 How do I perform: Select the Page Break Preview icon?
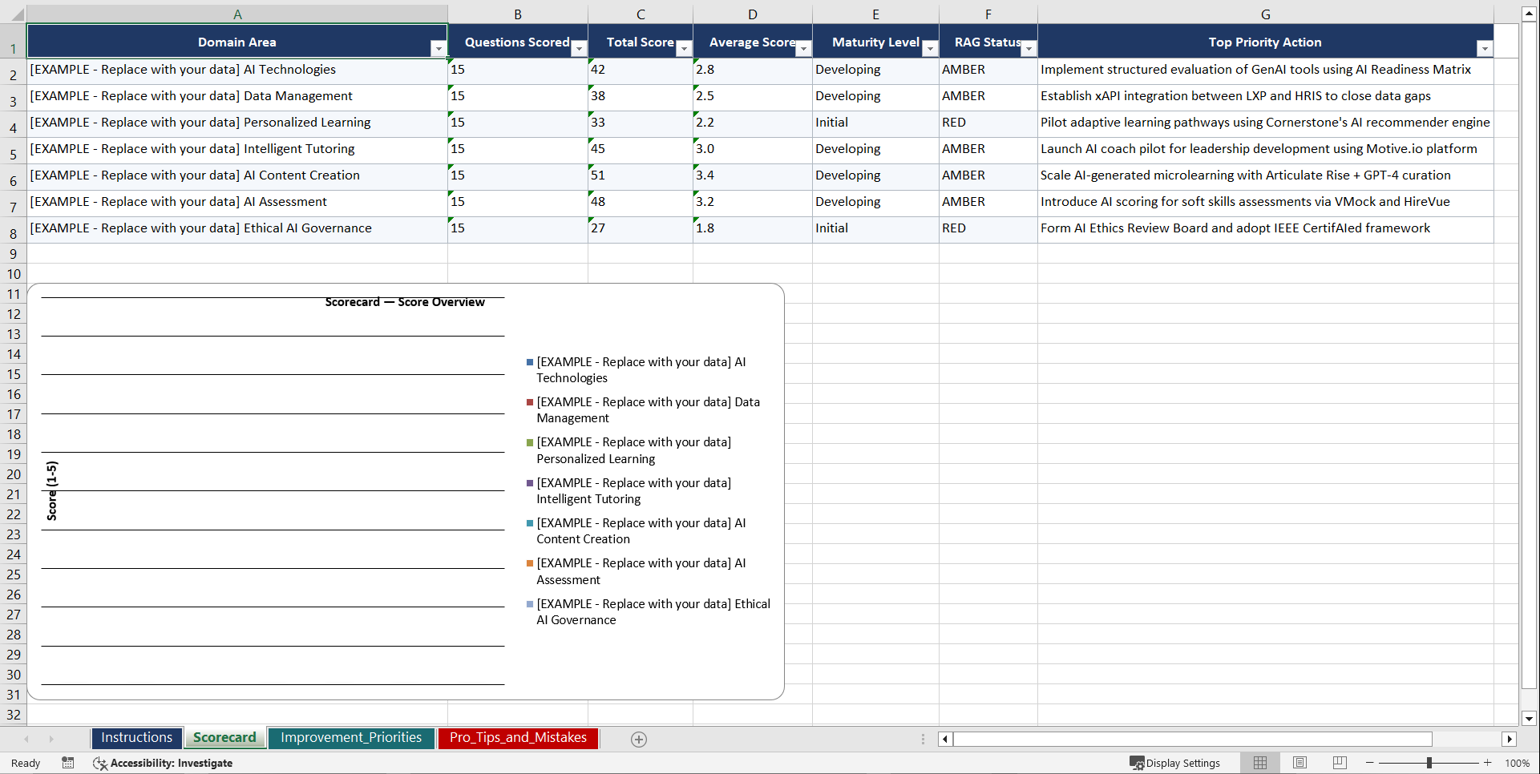tap(1339, 763)
